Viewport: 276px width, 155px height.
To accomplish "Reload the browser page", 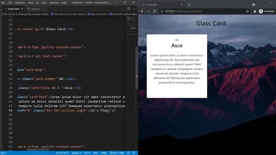I will 154,11.
